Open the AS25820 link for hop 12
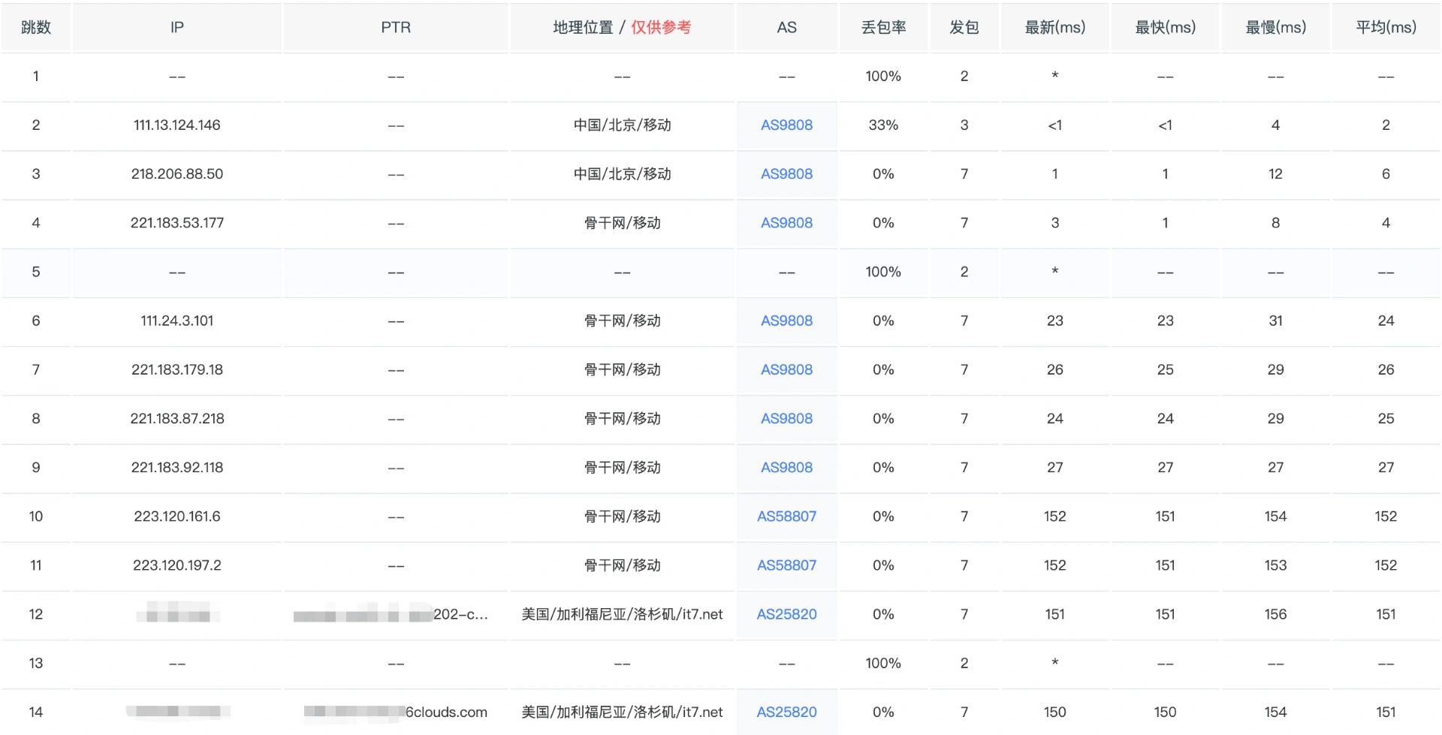Screen dimensions: 1442x735 [x=786, y=614]
